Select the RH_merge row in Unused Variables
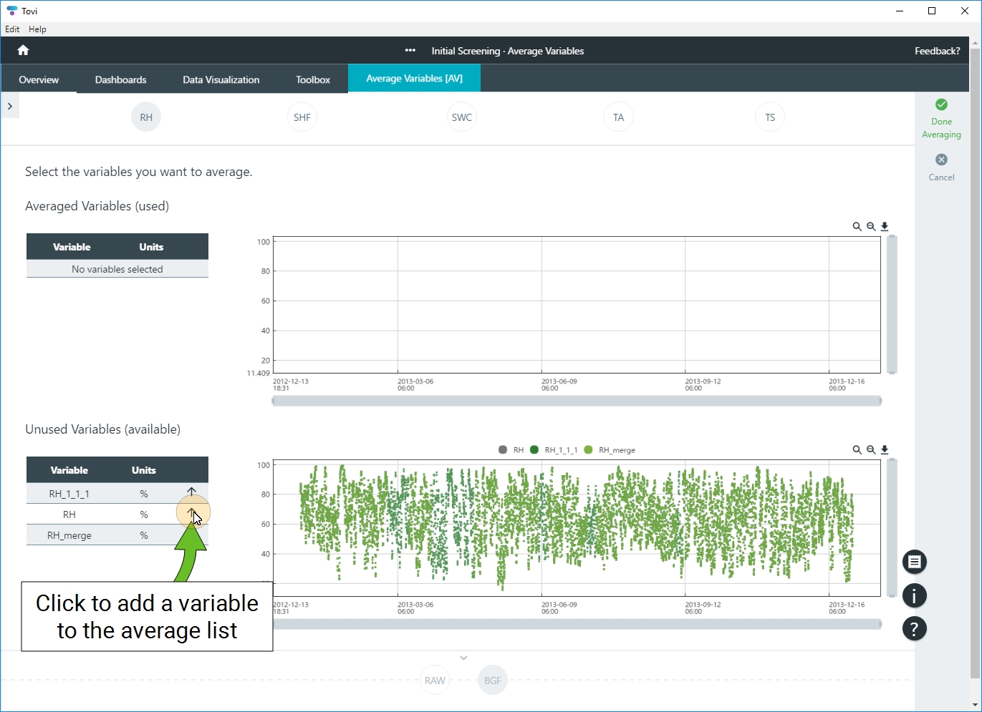The width and height of the screenshot is (982, 712). pyautogui.click(x=117, y=535)
